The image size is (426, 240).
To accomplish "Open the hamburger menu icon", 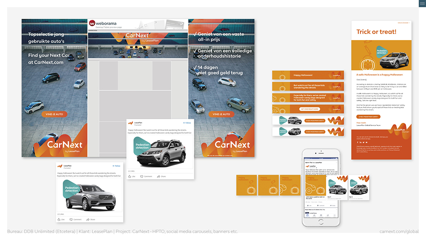I will click(x=422, y=3).
